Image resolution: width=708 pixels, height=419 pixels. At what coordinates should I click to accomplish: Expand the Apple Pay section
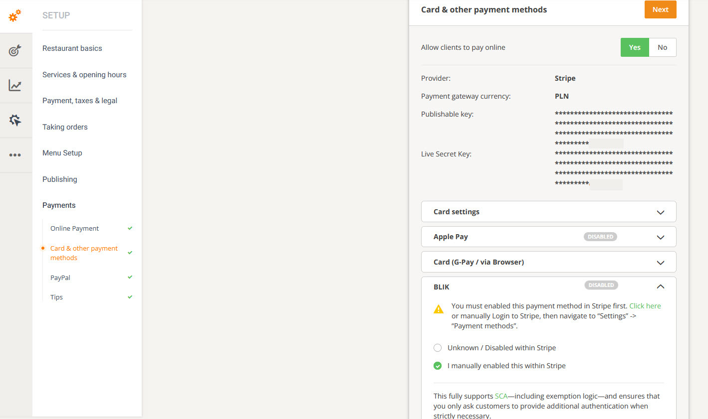coord(549,237)
